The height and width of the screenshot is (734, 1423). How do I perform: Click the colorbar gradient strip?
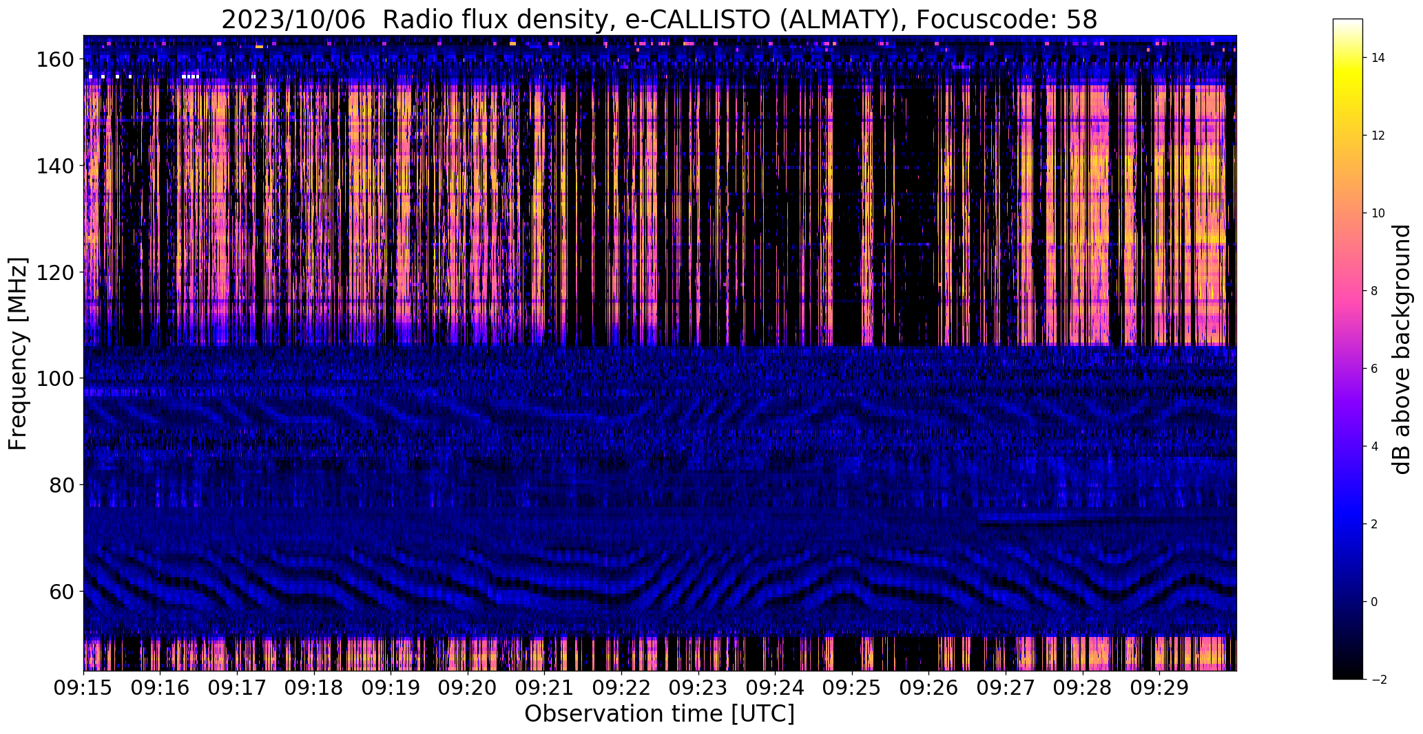1347,349
